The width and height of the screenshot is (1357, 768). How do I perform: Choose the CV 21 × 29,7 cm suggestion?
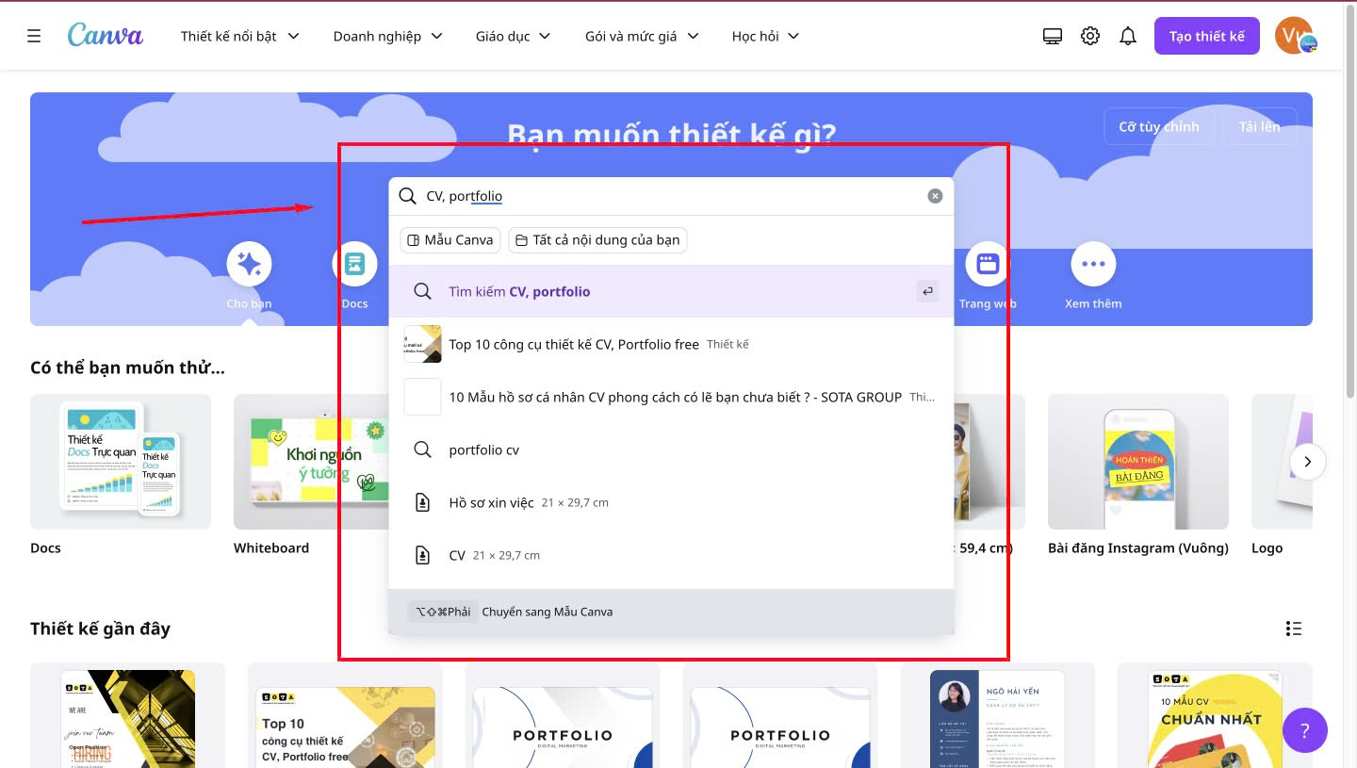click(x=671, y=555)
